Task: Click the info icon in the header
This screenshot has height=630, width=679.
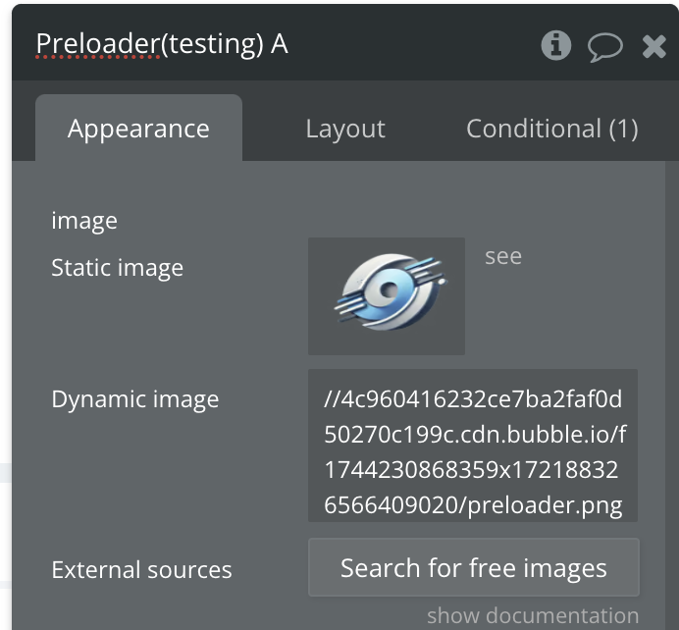Action: 556,45
